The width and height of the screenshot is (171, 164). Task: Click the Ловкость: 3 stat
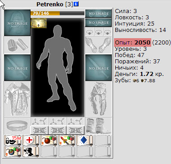tap(132, 18)
